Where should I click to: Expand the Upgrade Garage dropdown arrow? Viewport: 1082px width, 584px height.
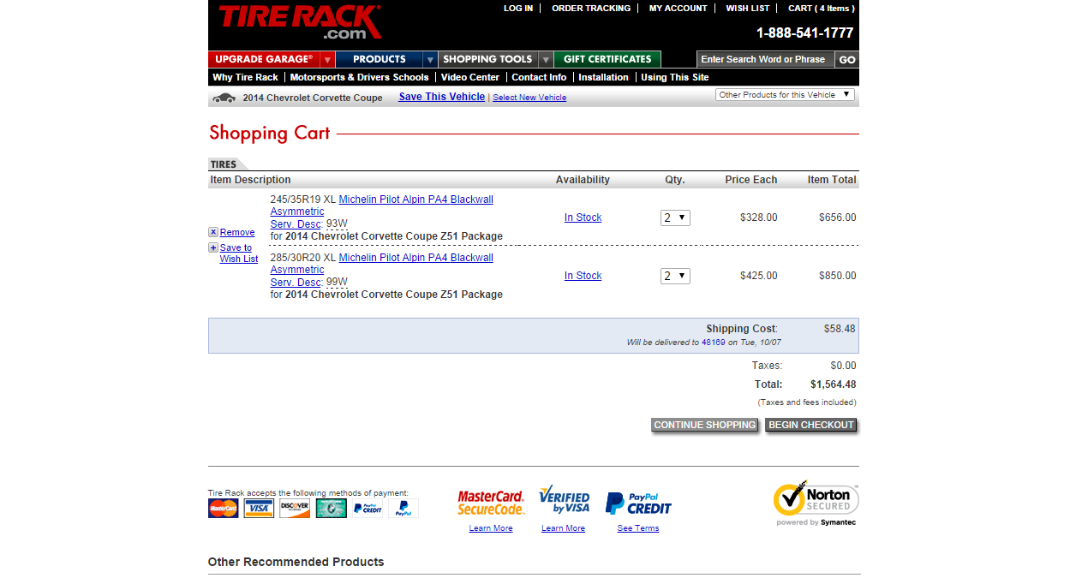(x=327, y=60)
